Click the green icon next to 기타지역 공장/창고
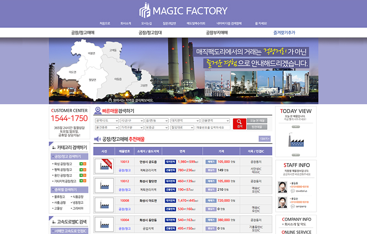The height and width of the screenshot is (234, 367). pos(81,181)
